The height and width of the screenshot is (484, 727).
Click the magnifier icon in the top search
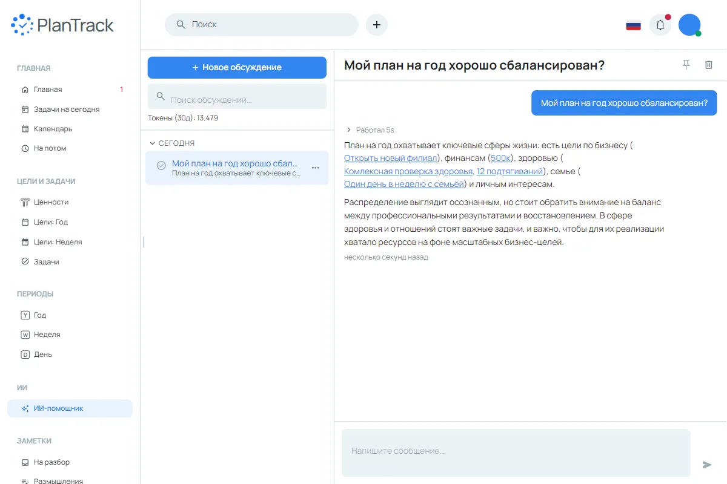pos(181,25)
